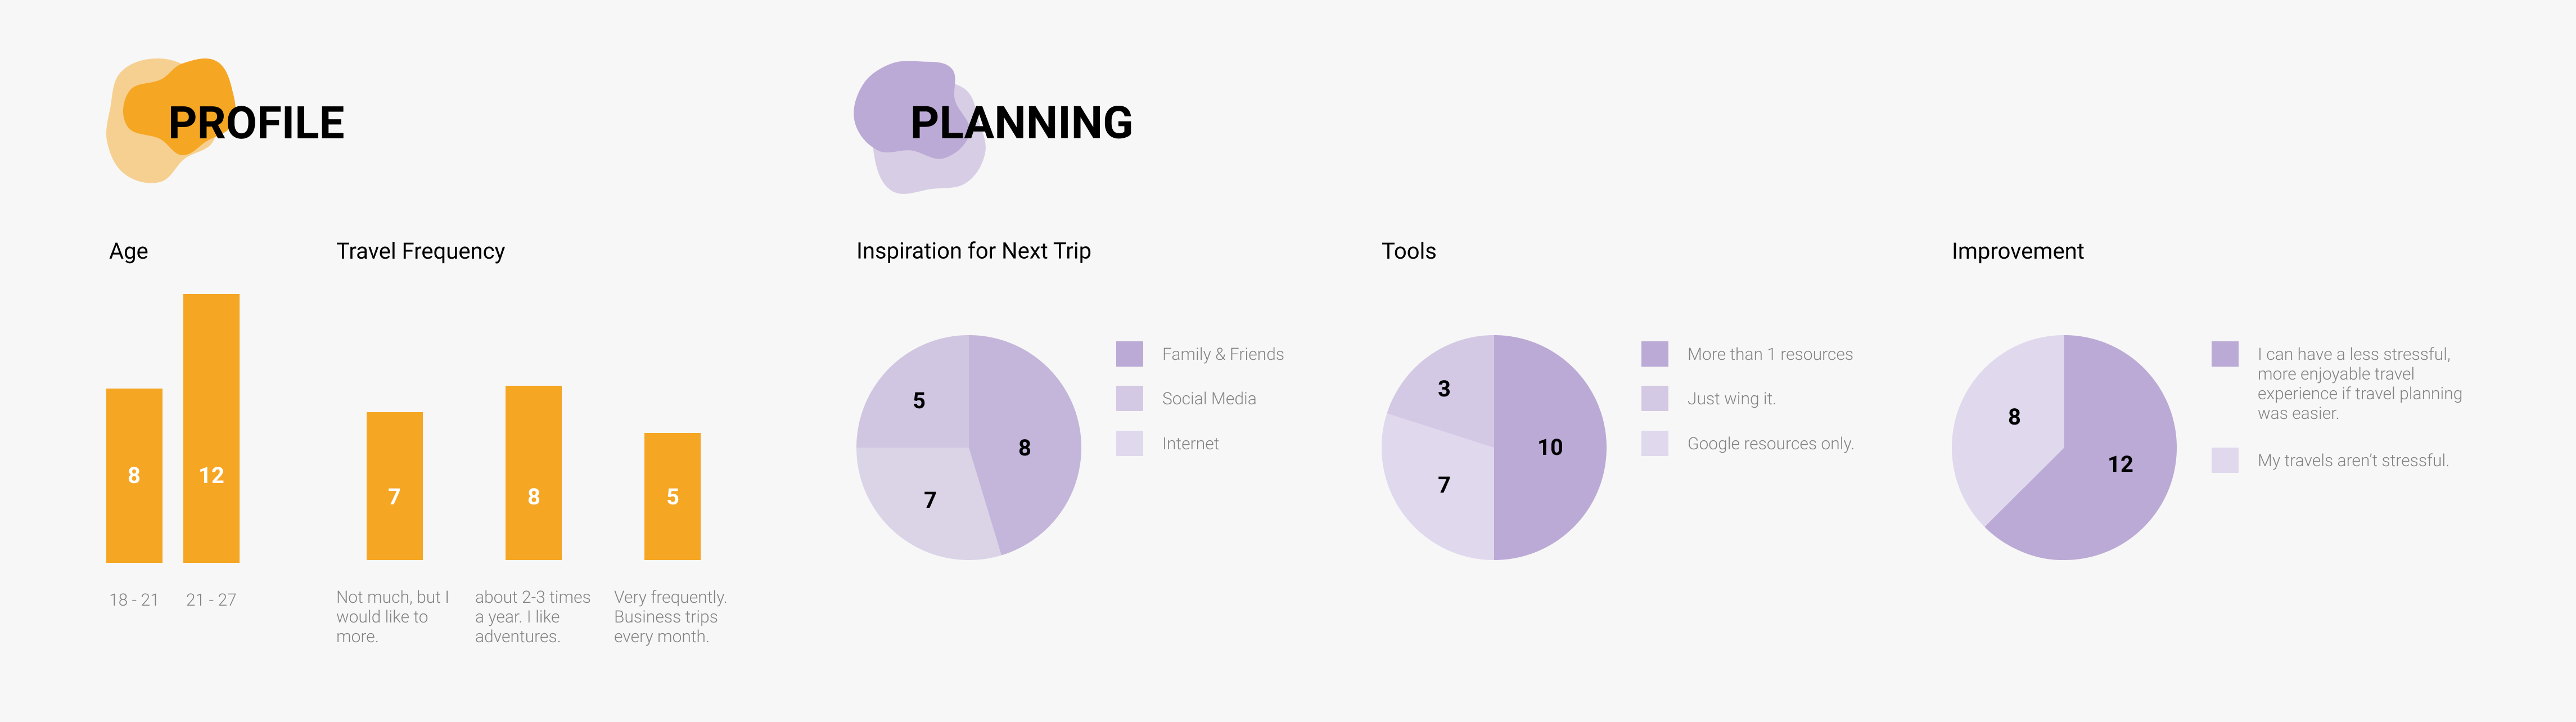This screenshot has width=2576, height=722.
Task: Select the travel frequency bar showing 7
Action: point(394,486)
